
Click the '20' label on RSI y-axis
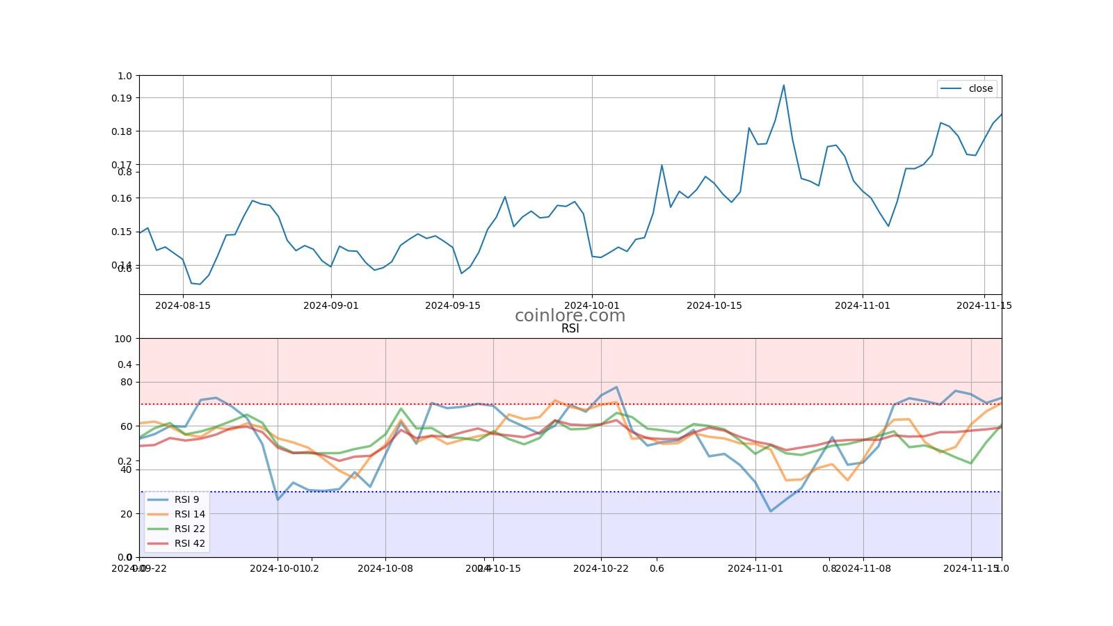coord(126,514)
